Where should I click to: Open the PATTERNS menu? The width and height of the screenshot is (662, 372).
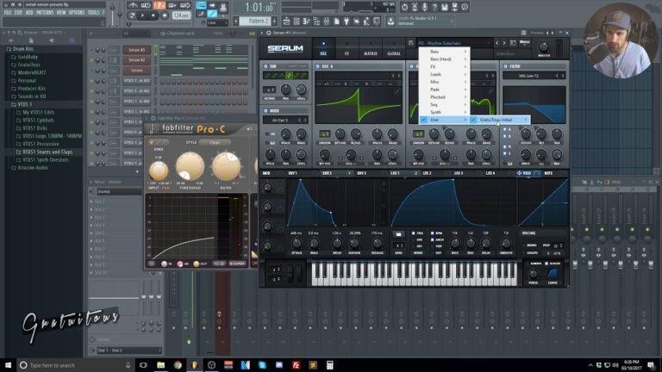coord(45,13)
